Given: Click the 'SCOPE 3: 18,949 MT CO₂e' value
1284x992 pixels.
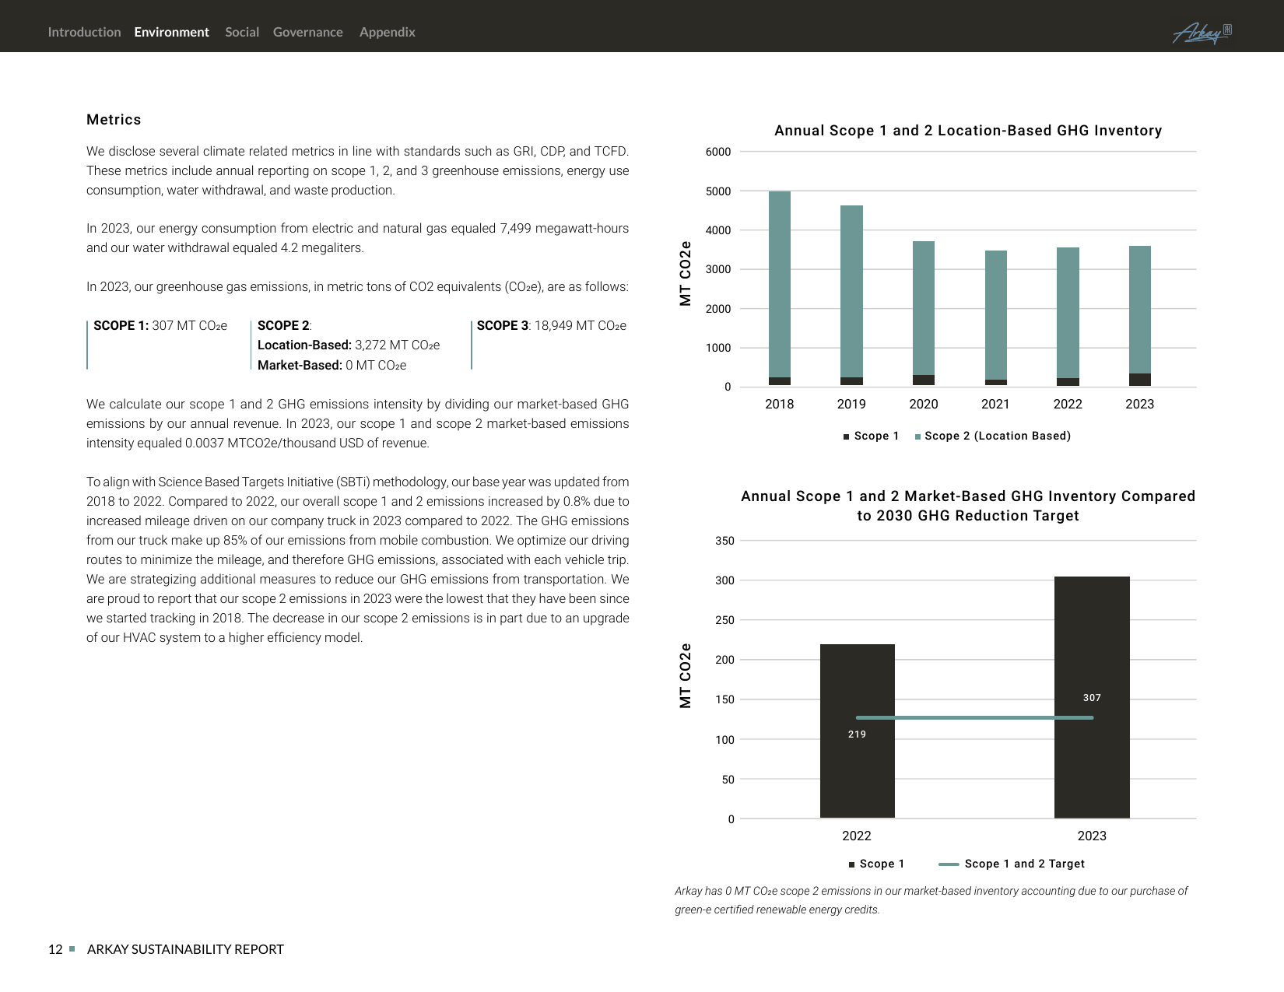Looking at the screenshot, I should [x=551, y=325].
